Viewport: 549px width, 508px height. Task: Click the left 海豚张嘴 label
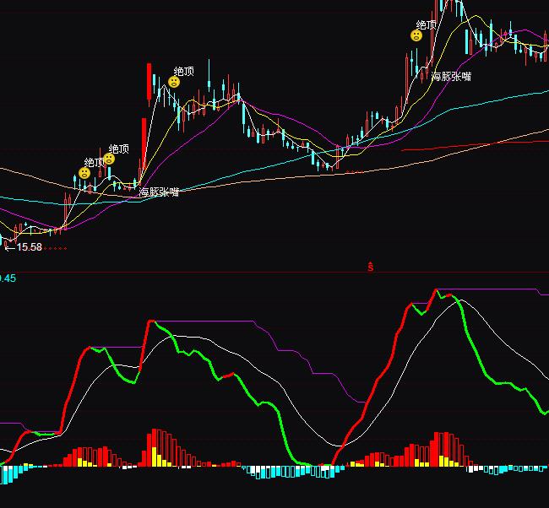[x=159, y=192]
